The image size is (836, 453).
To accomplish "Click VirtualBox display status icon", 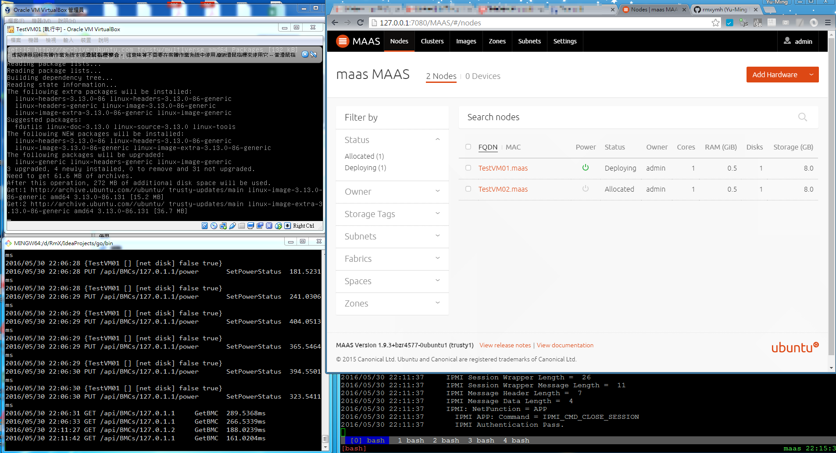I will pyautogui.click(x=250, y=226).
